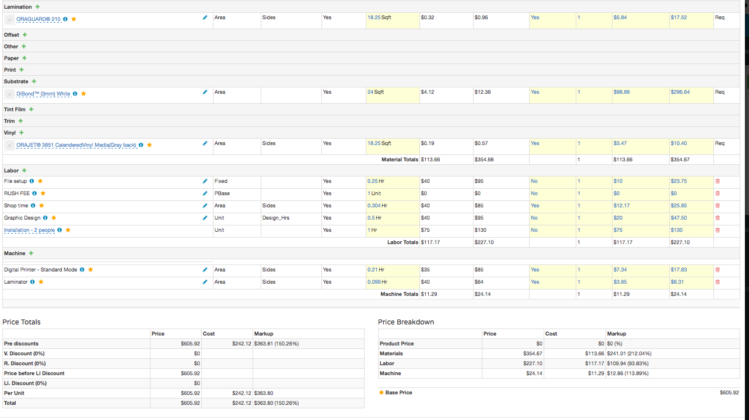
Task: Select Materials markup $241.01 (212.04%)
Action: point(629,354)
